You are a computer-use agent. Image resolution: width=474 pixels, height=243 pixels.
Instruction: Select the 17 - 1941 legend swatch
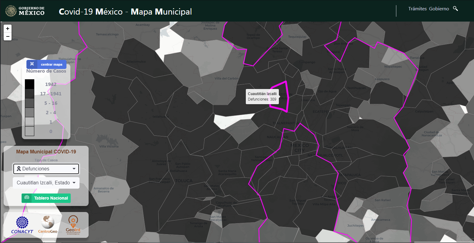tap(30, 94)
